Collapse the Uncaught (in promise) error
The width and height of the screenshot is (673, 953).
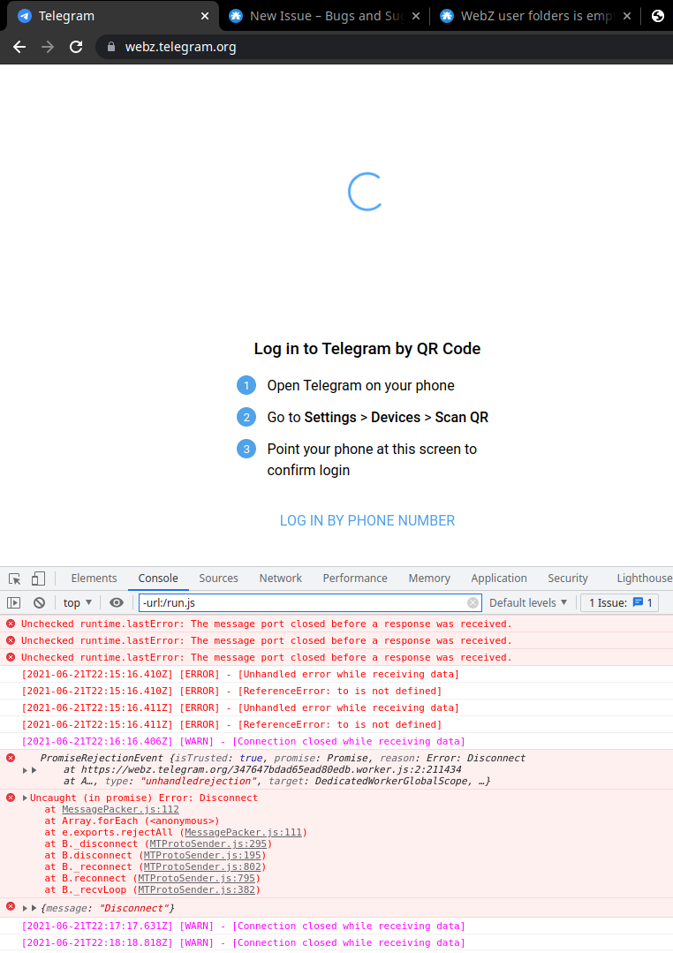25,798
